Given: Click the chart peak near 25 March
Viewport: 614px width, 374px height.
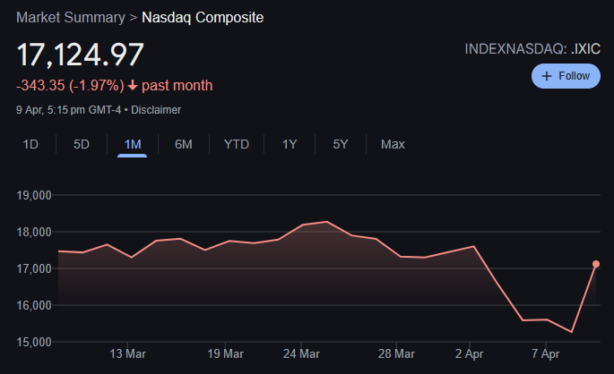Looking at the screenshot, I should pyautogui.click(x=327, y=222).
